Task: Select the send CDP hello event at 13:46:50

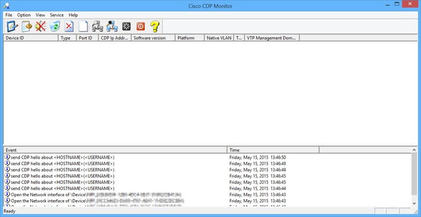Action: (x=62, y=157)
